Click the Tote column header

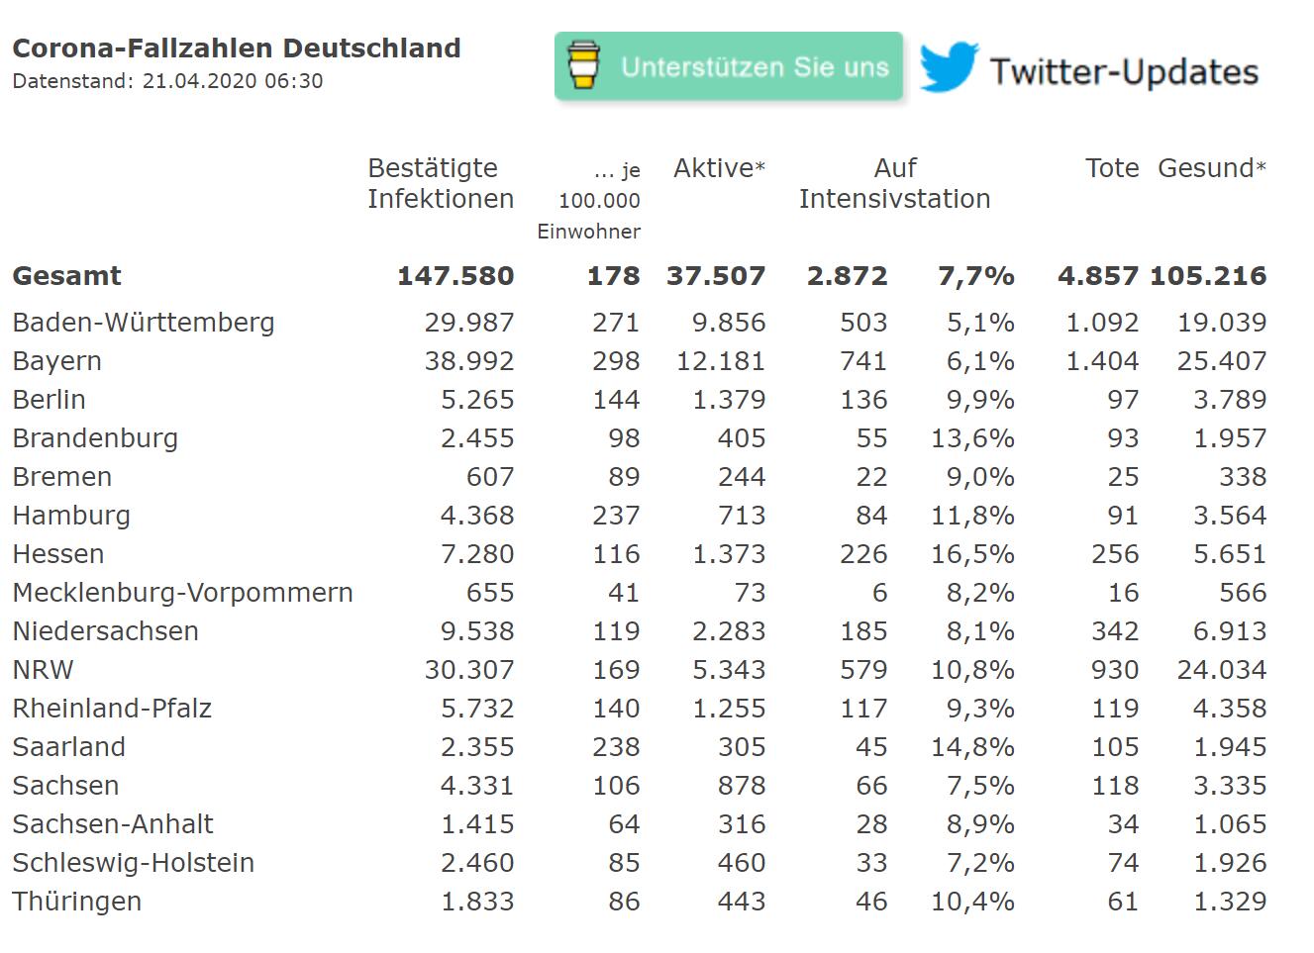(x=1111, y=168)
